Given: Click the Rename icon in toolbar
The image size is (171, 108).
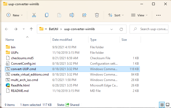Looking at the screenshot, I should (72, 15).
